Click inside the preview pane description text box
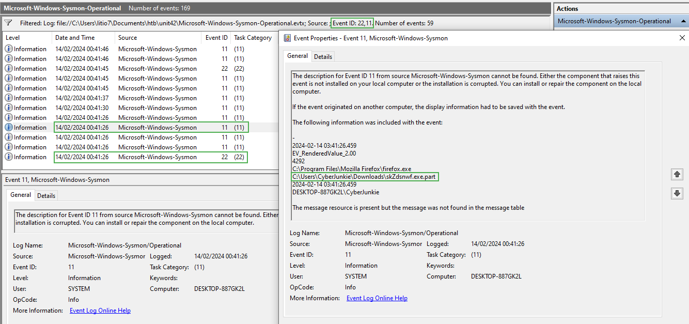 tap(146, 221)
